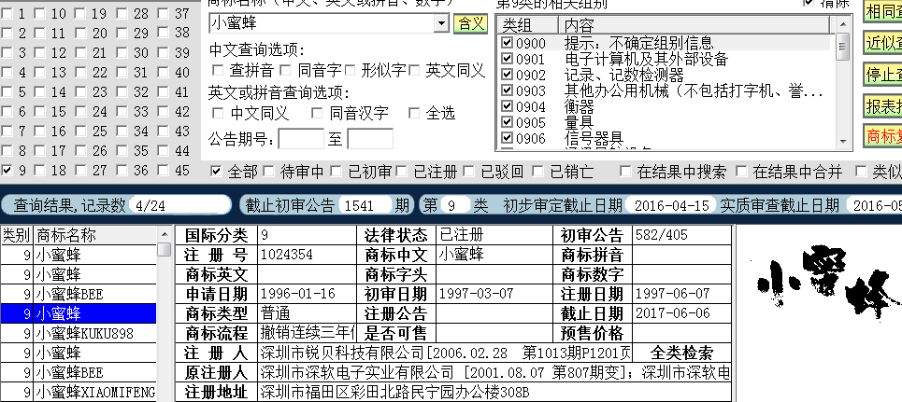Check class 30 checkbox
Image resolution: width=902 pixels, height=402 pixels.
[x=122, y=53]
